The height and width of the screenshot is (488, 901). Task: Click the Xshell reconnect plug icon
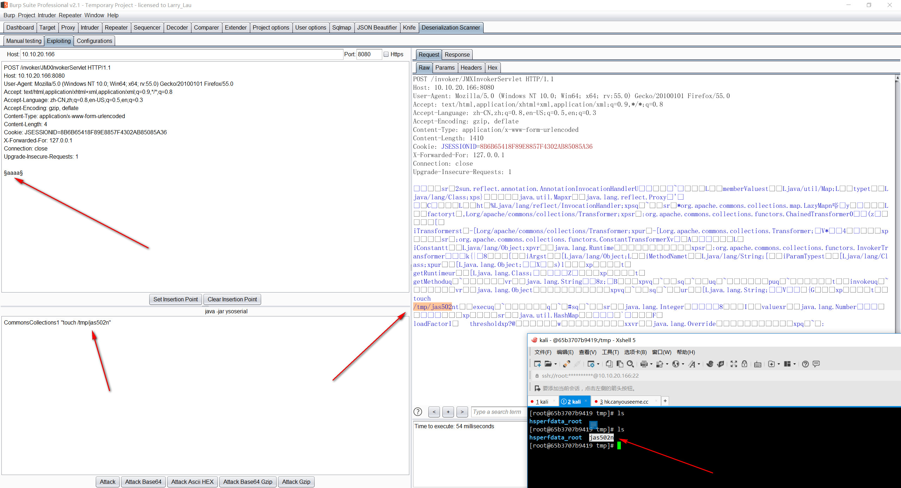(567, 364)
